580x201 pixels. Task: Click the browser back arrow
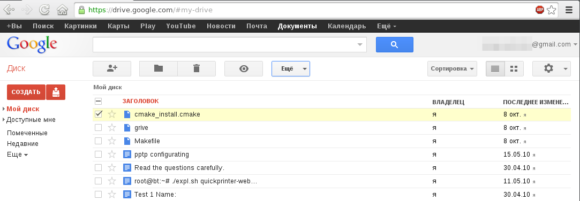9,10
